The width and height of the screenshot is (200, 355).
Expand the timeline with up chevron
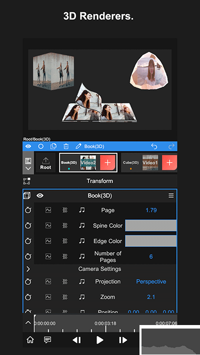click(28, 323)
